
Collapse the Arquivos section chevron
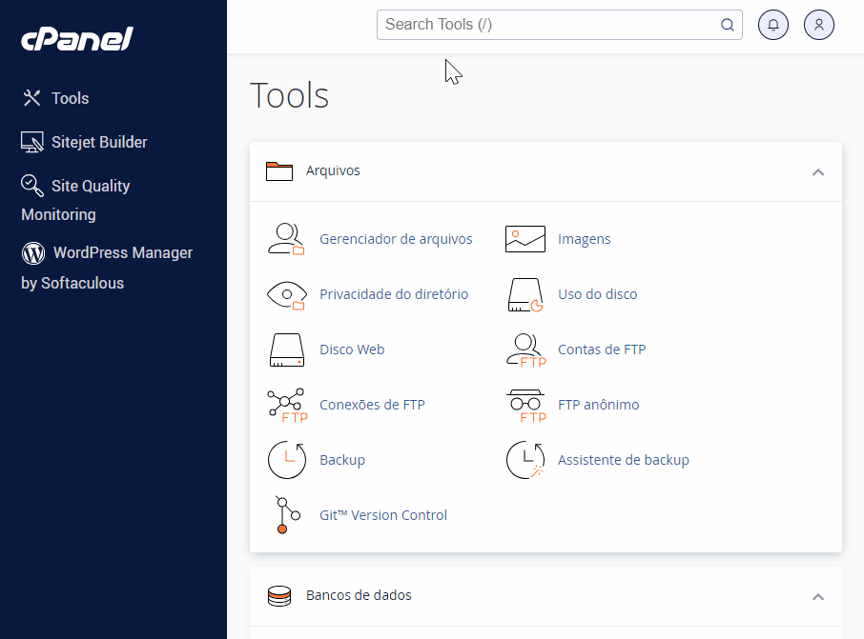(x=818, y=172)
